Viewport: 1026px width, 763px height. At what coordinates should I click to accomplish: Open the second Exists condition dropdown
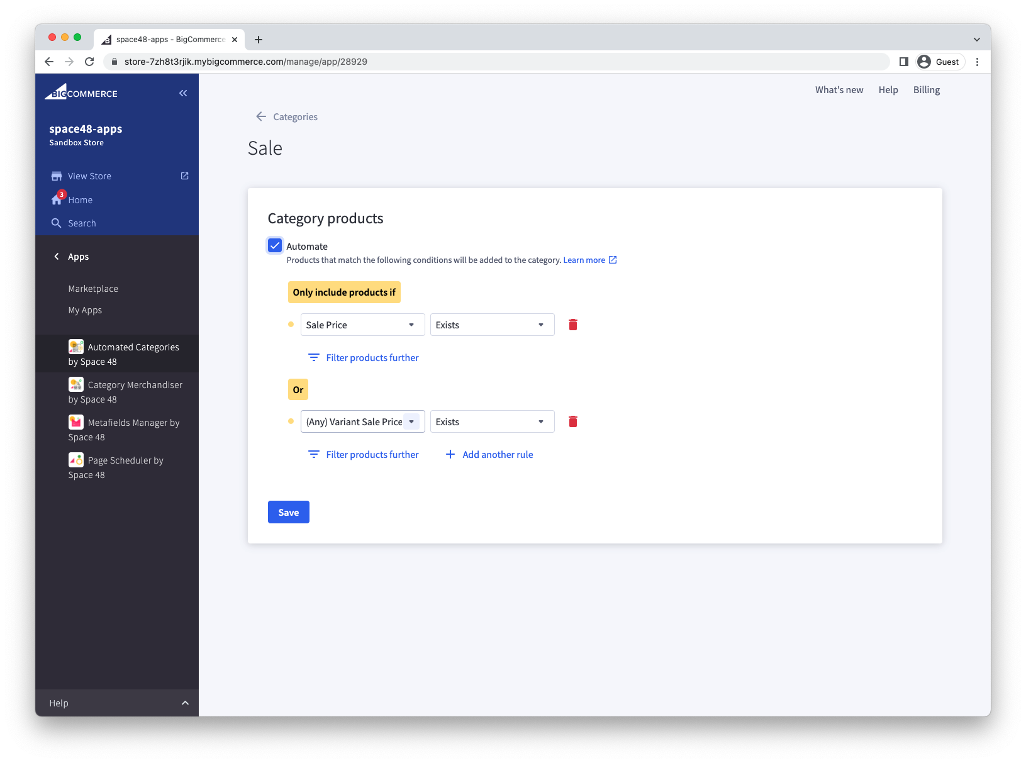coord(493,421)
